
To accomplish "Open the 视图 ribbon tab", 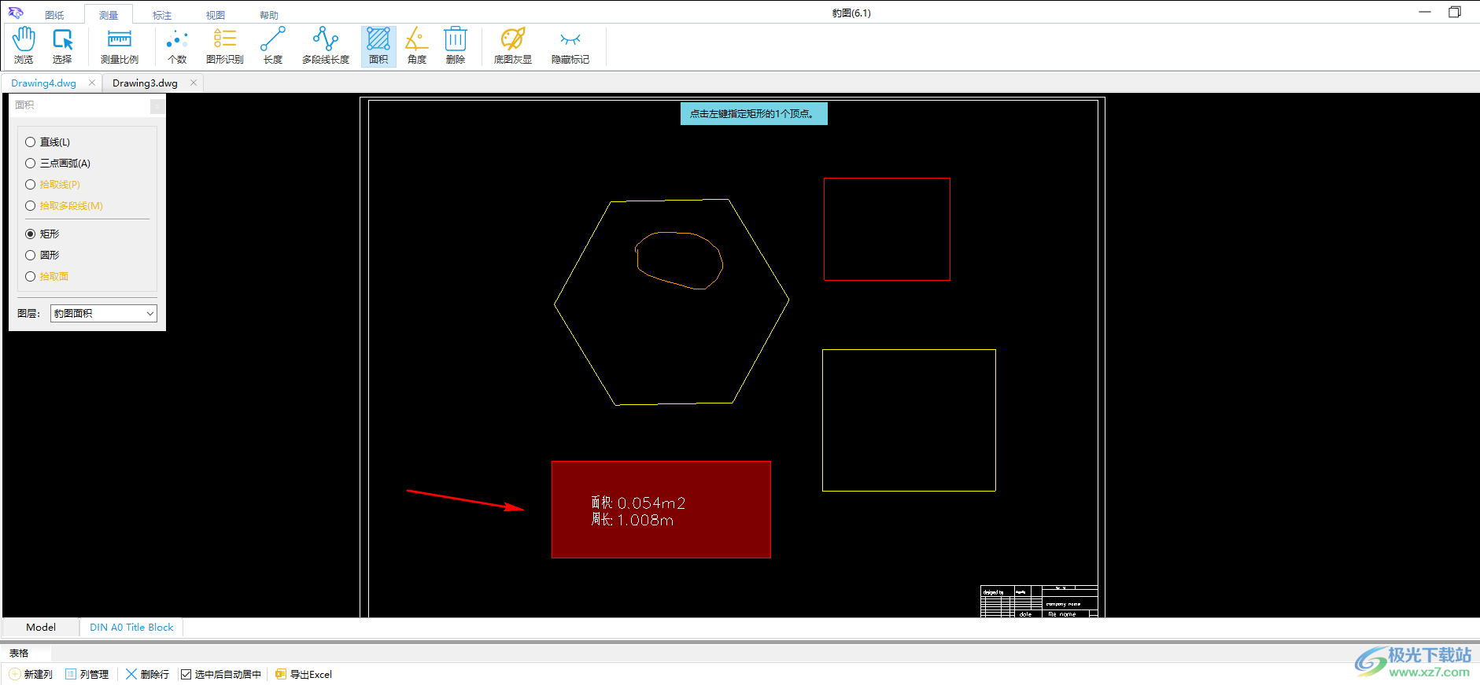I will click(216, 15).
